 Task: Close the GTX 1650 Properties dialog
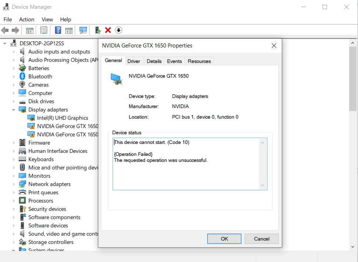coord(274,46)
